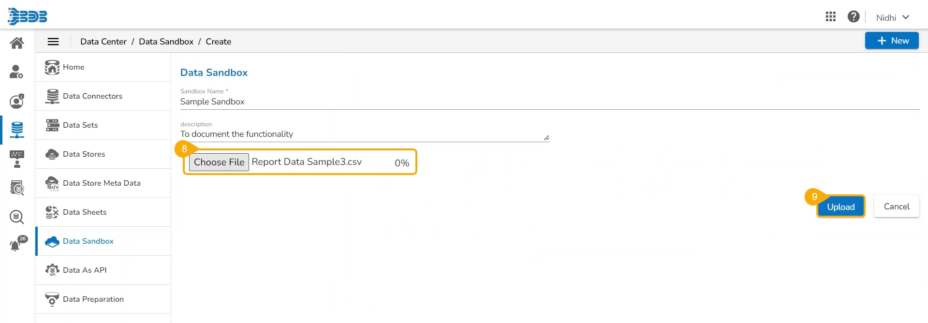Open the Data Connectors menu item

coord(92,96)
